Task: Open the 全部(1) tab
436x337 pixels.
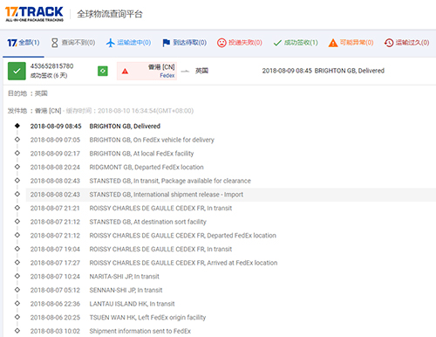Action: [x=24, y=43]
